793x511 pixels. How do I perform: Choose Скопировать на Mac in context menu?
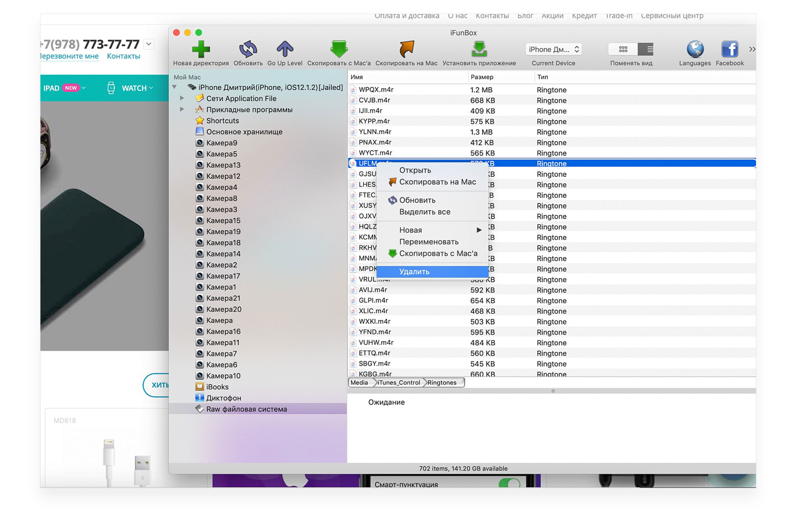(432, 182)
